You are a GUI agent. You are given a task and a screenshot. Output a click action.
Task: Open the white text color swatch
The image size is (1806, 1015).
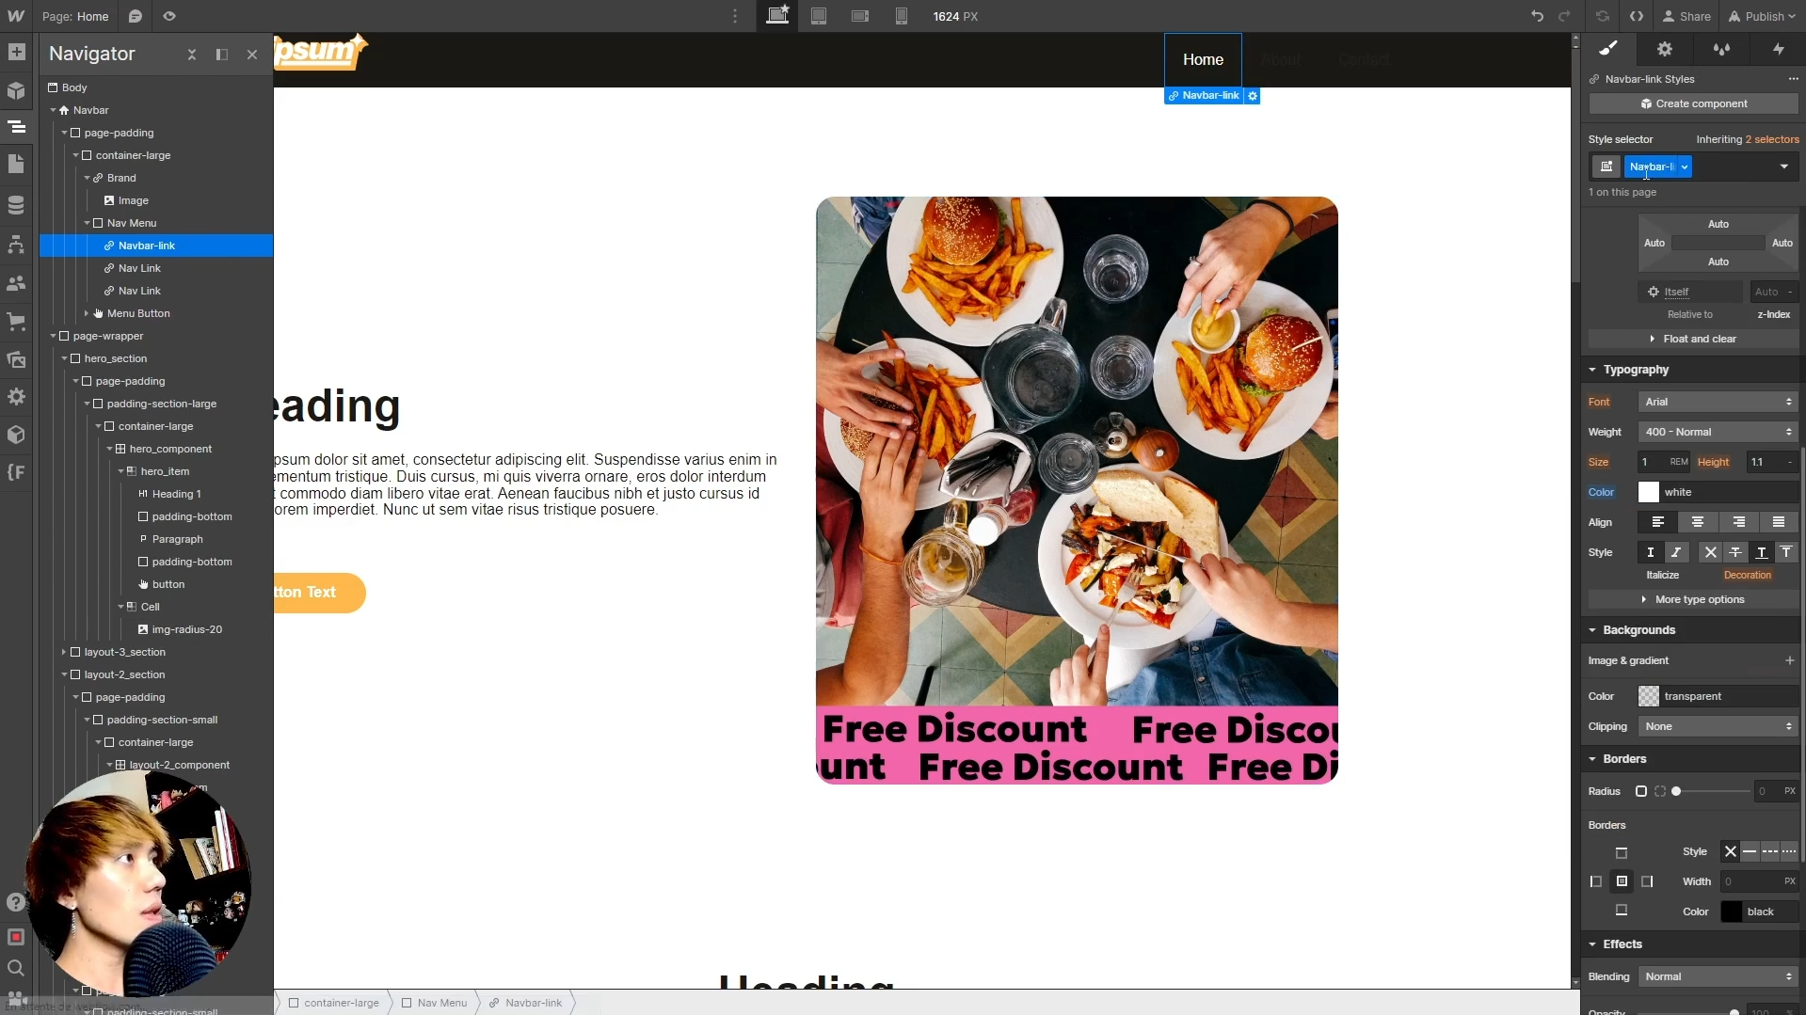[x=1648, y=492]
